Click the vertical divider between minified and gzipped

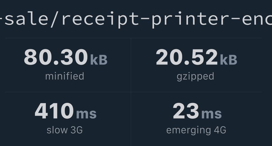131,65
